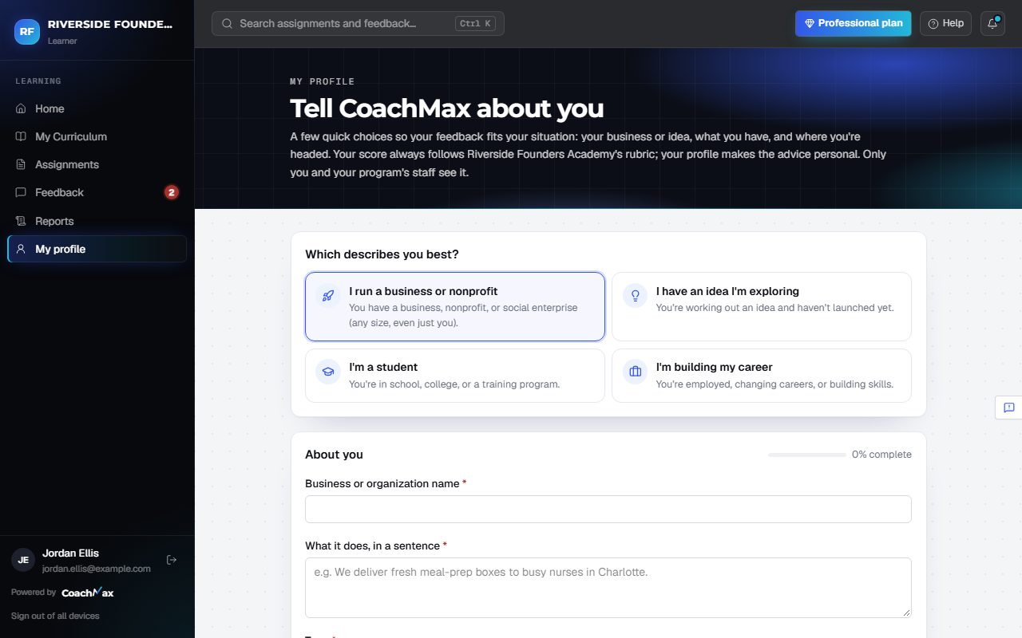Click the sign-out arrow icon beside Jordan Ellis
The width and height of the screenshot is (1022, 638).
coord(171,560)
